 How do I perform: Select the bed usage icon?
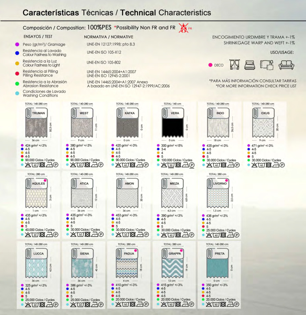click(249, 65)
